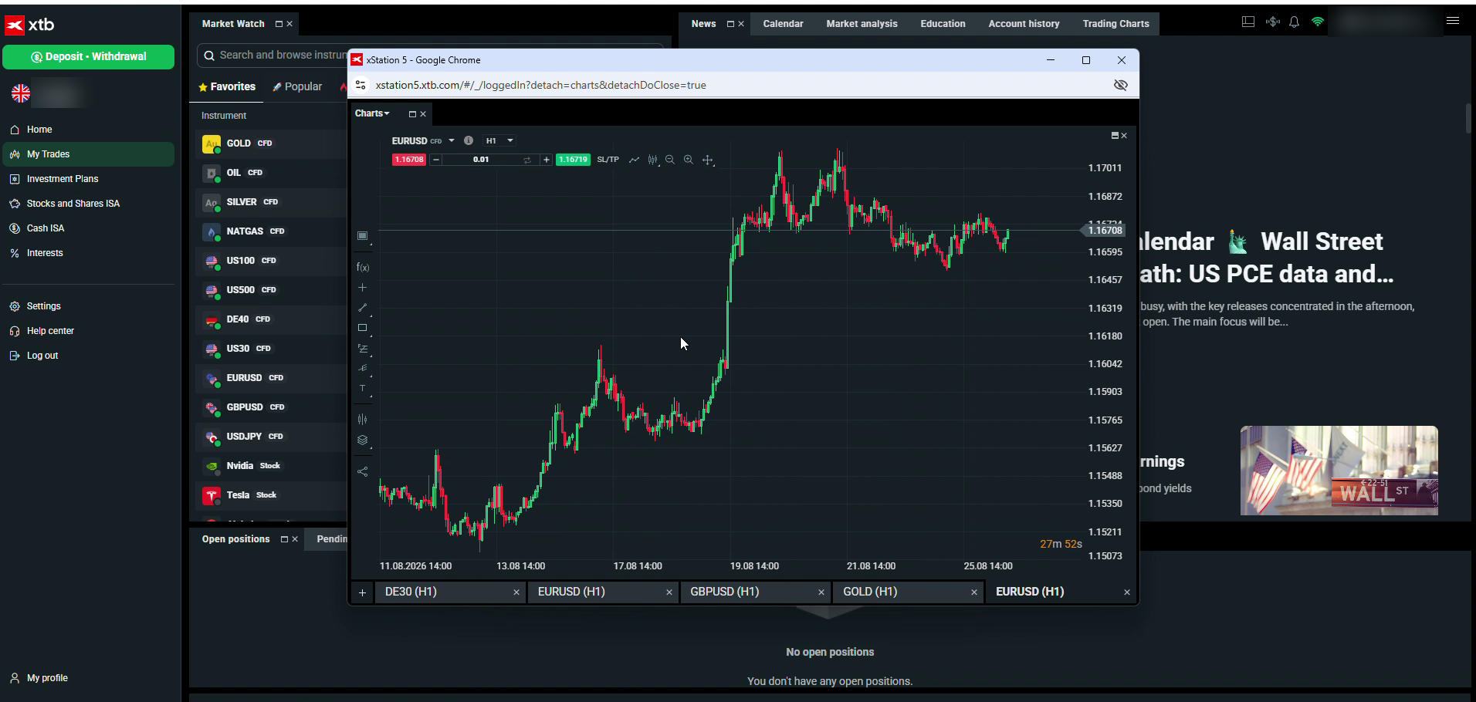Select the Fibonacci retracement tool
This screenshot has width=1476, height=702.
363,349
